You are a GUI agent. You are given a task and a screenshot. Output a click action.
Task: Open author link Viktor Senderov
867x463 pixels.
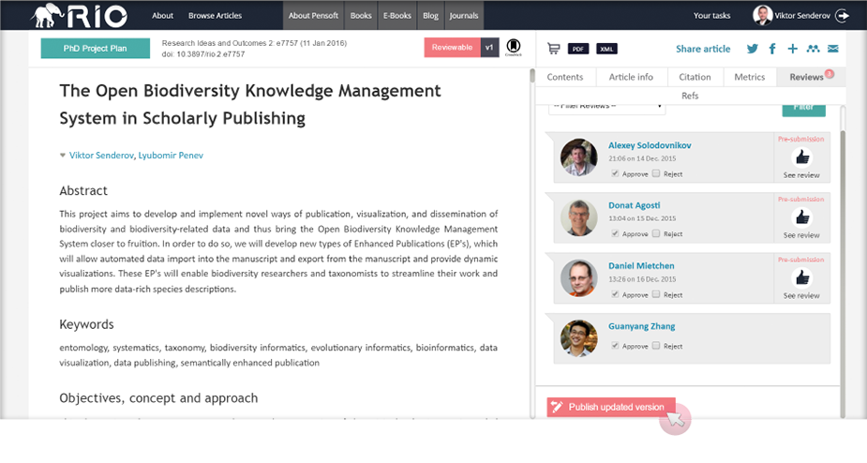[x=101, y=156]
